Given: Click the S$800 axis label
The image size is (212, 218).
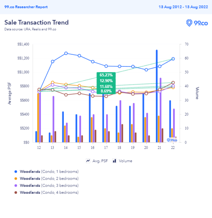Looking at the screenshot, I should [25, 86].
